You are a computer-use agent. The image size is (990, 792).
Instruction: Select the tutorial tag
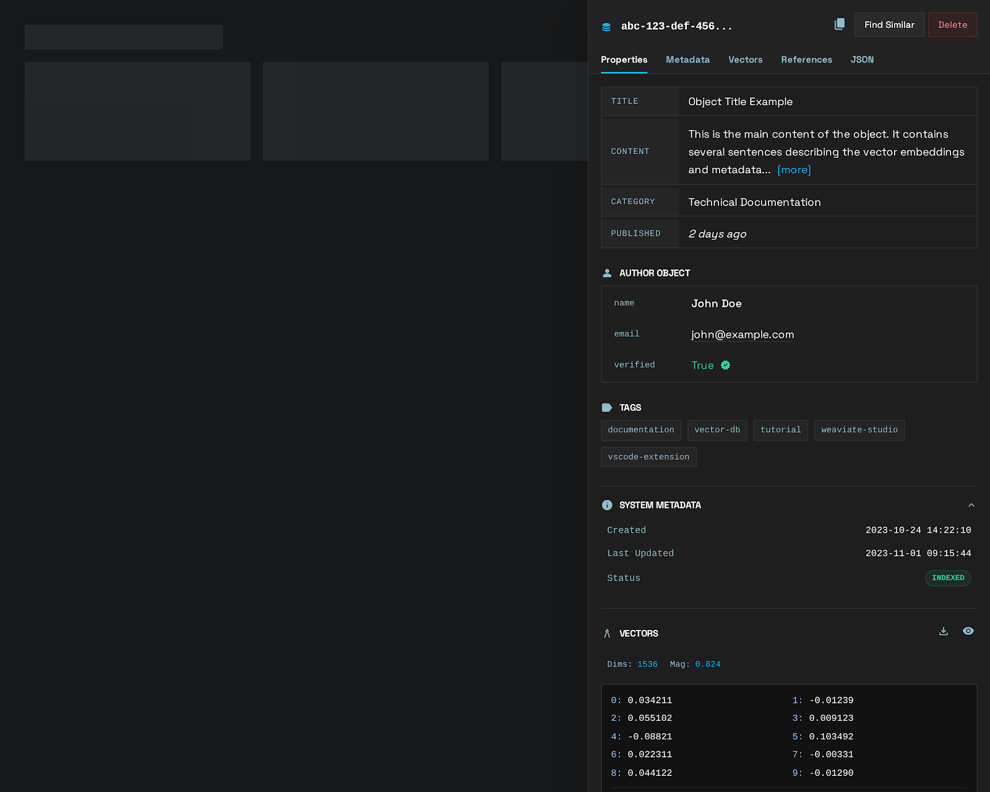[x=781, y=430]
